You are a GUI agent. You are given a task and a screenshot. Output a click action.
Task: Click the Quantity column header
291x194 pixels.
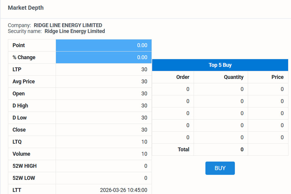pyautogui.click(x=233, y=77)
